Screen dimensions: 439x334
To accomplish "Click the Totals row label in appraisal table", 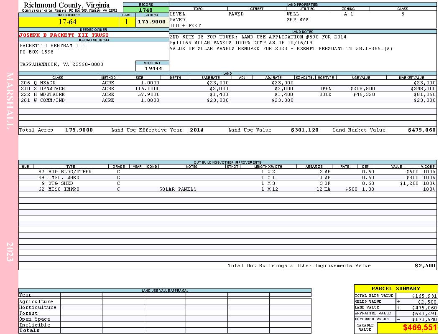I will coord(29,330).
